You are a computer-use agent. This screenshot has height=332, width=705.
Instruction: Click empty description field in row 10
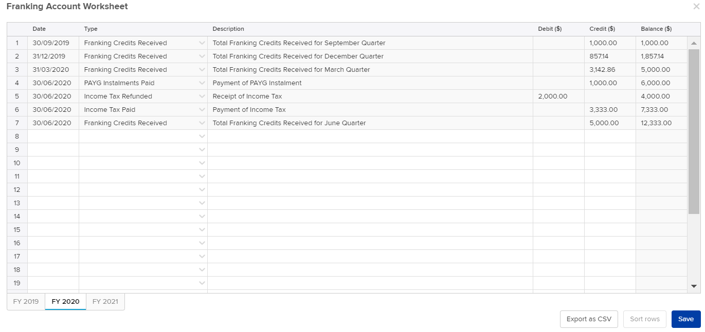pos(370,163)
